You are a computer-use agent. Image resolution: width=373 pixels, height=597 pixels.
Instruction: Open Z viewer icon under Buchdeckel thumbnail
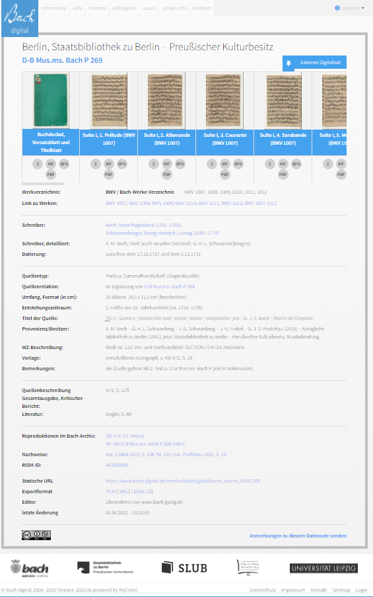click(37, 164)
